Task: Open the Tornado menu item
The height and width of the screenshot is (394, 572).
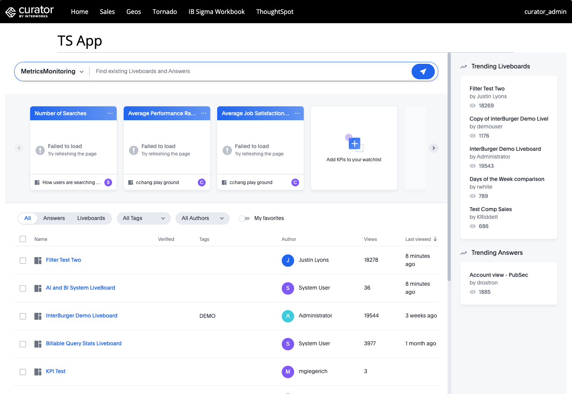Action: click(165, 12)
